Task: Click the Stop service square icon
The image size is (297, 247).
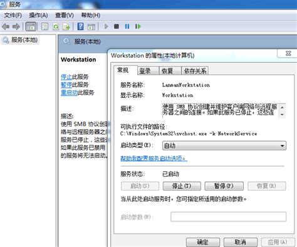Action: [x=117, y=26]
